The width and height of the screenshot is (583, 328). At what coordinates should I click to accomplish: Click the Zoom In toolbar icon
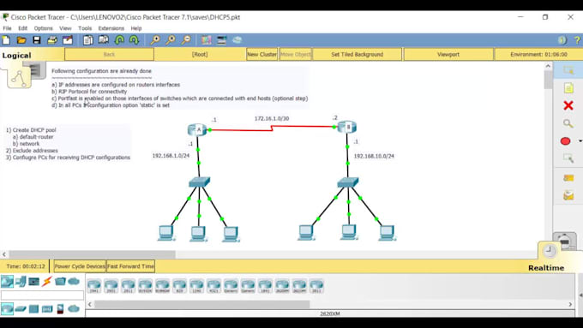(155, 40)
